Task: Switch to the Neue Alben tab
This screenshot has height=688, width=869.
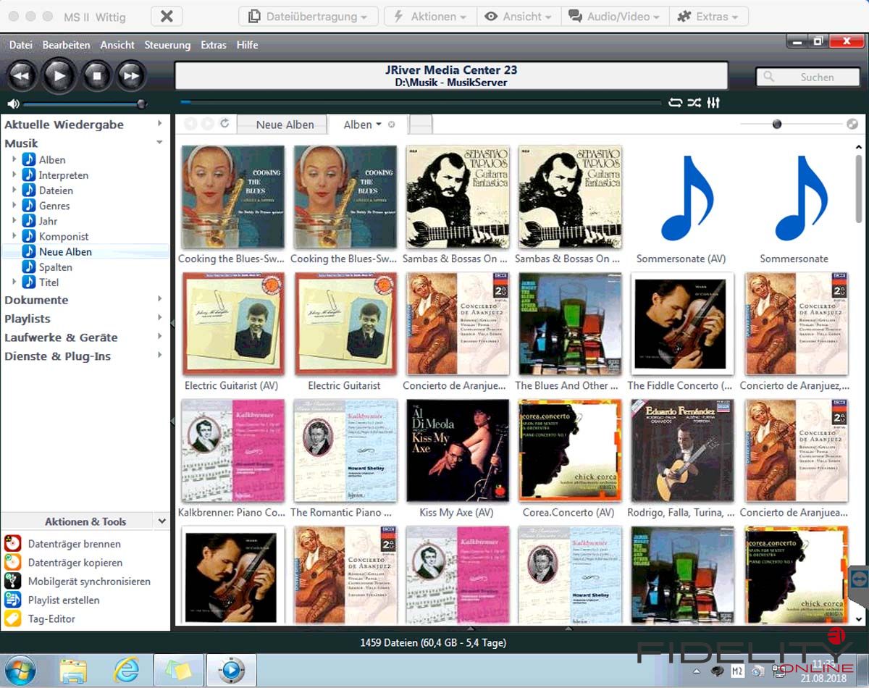Action: 285,125
